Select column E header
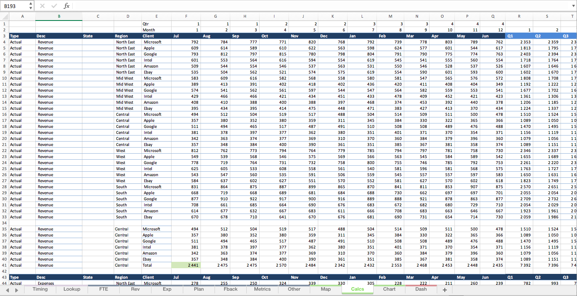This screenshot has height=296, width=577. 157,16
